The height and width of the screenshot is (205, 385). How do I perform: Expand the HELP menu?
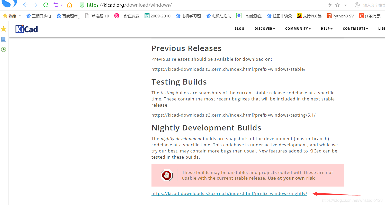click(327, 29)
